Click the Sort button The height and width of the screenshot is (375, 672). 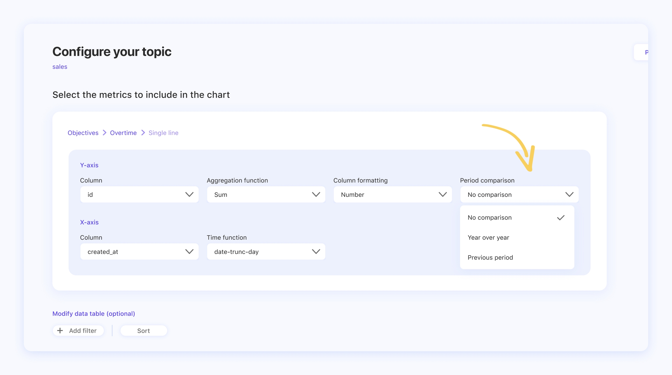(143, 331)
